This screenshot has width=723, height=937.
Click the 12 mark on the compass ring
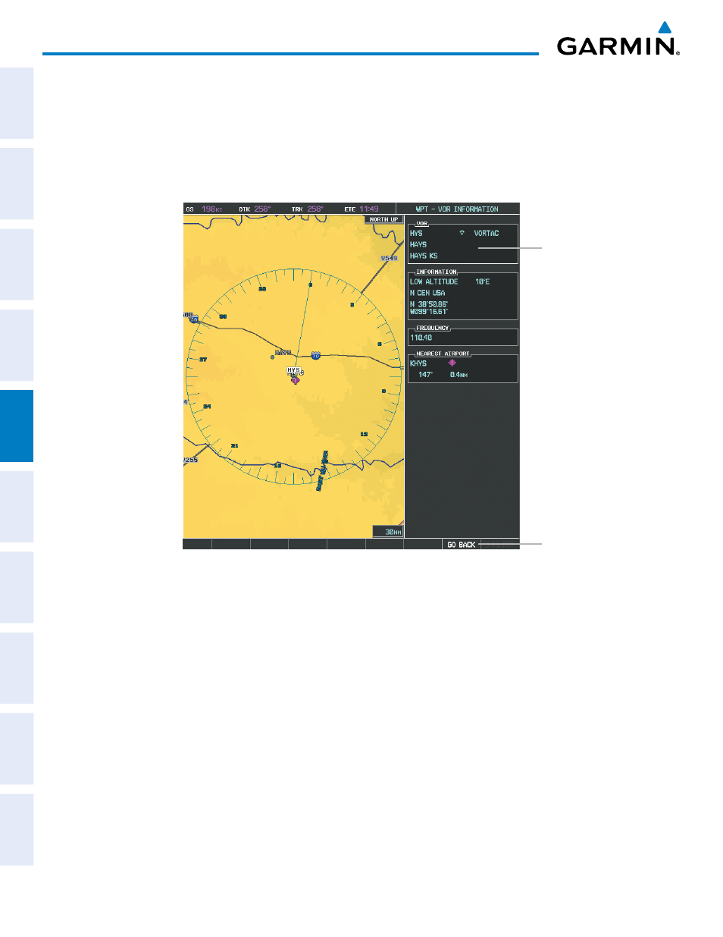click(x=364, y=435)
